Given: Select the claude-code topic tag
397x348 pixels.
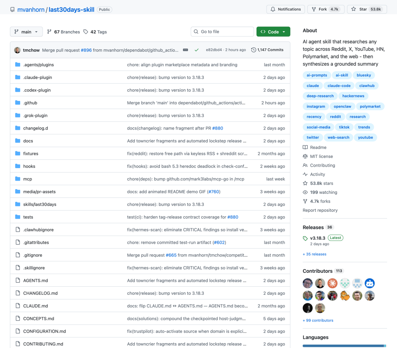Looking at the screenshot, I should [339, 86].
